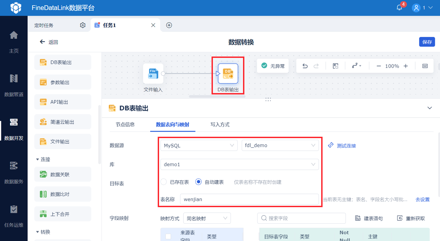Image resolution: width=440 pixels, height=241 pixels.
Task: Select the DB表输出 operator in list
Action: 63,62
